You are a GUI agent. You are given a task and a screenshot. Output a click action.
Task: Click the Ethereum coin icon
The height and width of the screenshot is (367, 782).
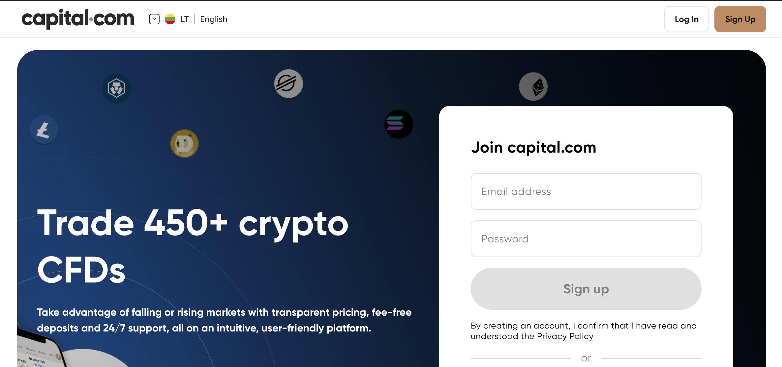click(533, 86)
